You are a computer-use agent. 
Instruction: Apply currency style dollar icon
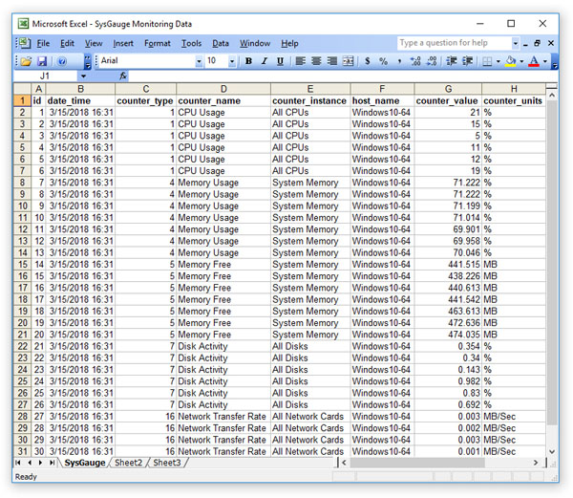coord(368,61)
